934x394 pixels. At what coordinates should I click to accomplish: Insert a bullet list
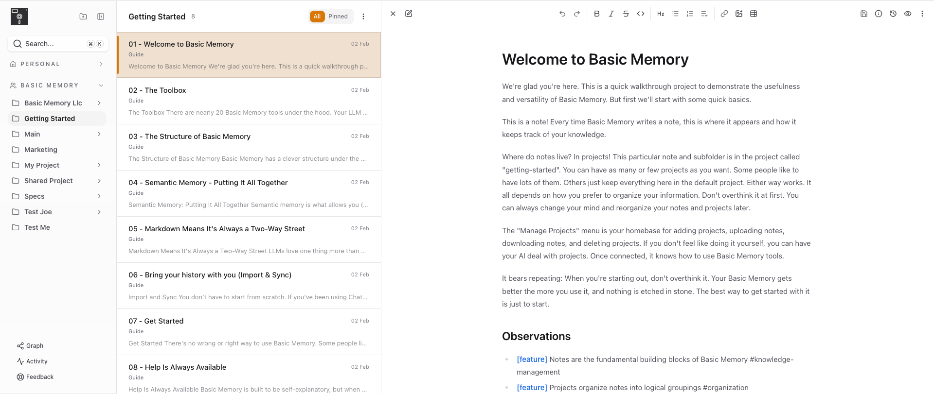point(675,14)
